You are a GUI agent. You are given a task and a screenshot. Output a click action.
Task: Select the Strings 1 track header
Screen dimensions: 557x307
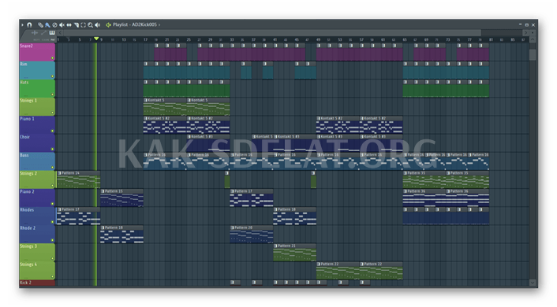click(x=37, y=107)
